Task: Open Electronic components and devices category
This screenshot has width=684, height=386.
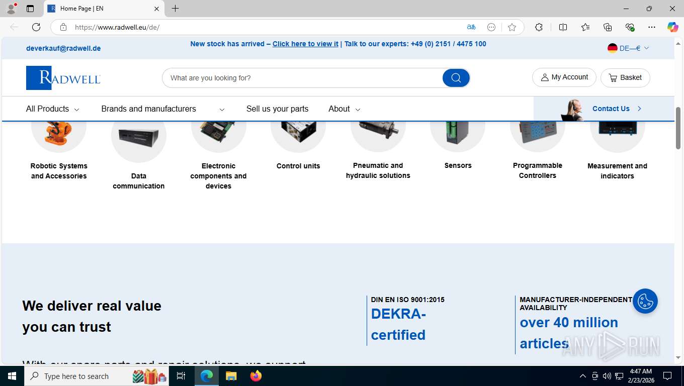Action: (x=218, y=176)
